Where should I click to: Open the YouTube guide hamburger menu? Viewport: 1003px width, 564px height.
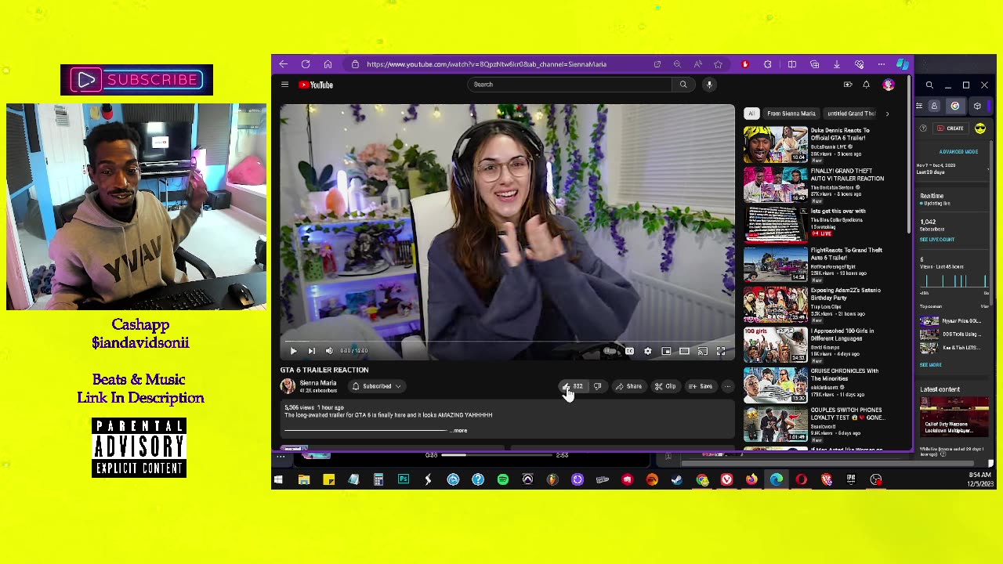[x=285, y=85]
